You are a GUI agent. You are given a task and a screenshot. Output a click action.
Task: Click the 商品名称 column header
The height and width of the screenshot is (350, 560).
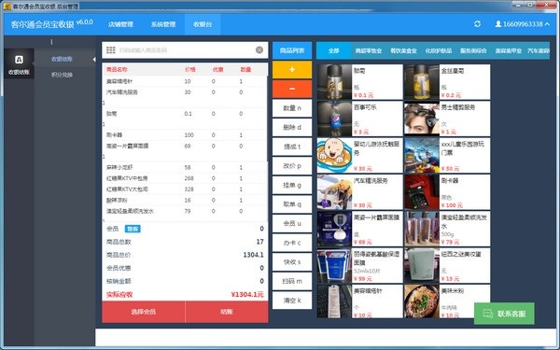pyautogui.click(x=117, y=70)
